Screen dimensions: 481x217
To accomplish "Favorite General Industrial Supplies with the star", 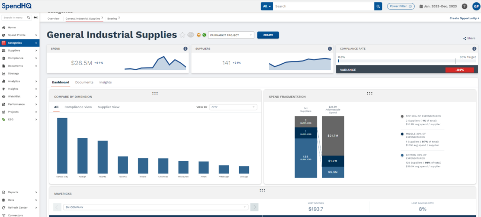I will click(183, 35).
